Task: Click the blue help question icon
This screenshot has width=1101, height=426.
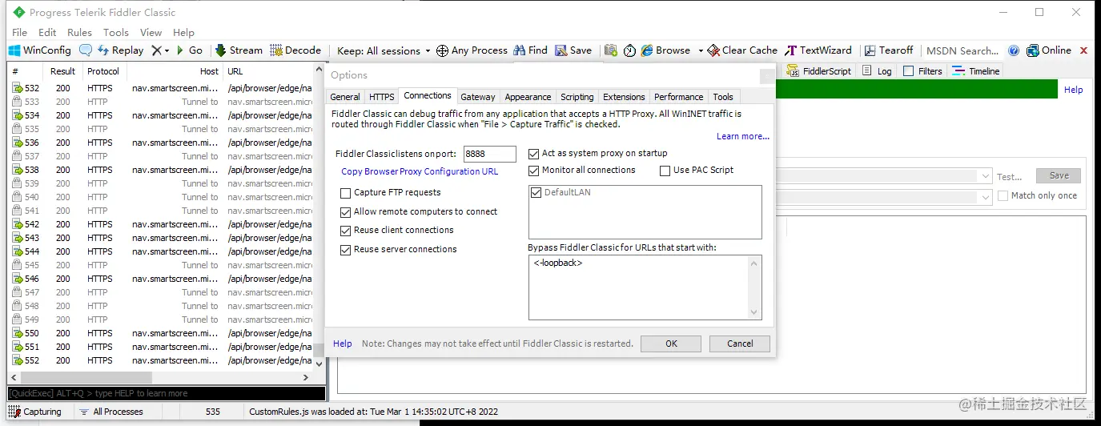Action: point(1014,50)
